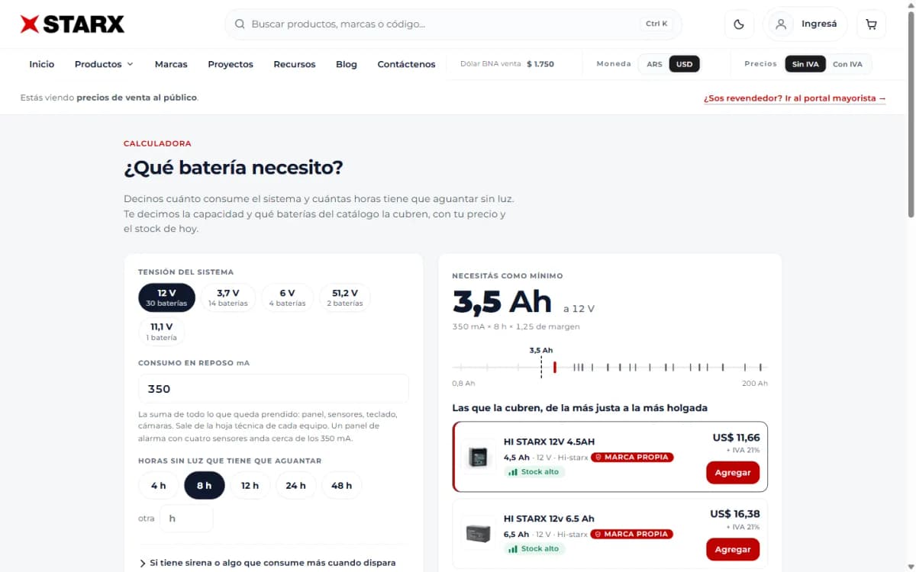Toggle dark mode moon icon
Image resolution: width=916 pixels, height=572 pixels.
[739, 24]
